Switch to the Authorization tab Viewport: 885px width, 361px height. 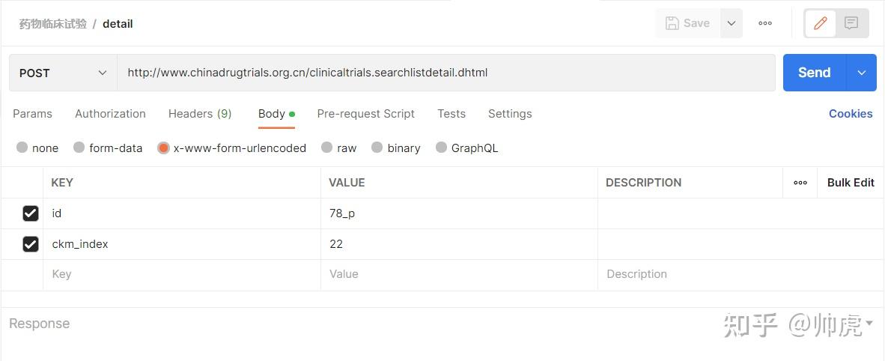click(110, 114)
